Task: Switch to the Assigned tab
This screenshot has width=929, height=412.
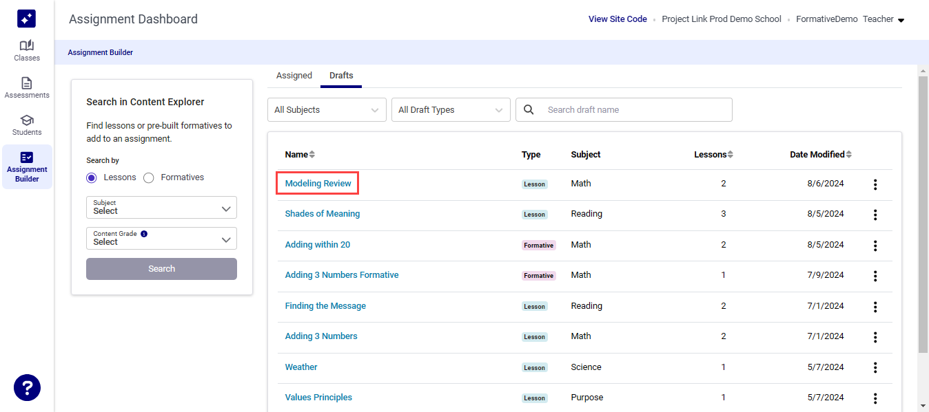Action: click(x=294, y=75)
